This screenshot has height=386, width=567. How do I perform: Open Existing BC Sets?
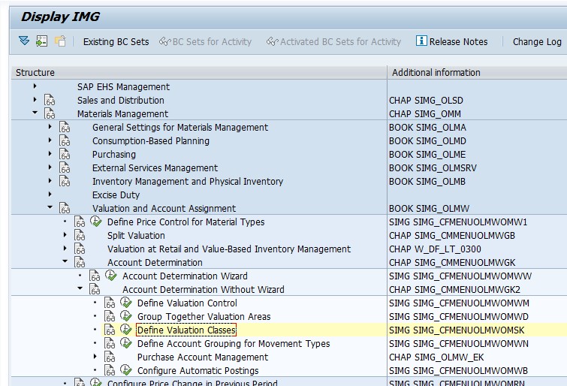pyautogui.click(x=116, y=42)
